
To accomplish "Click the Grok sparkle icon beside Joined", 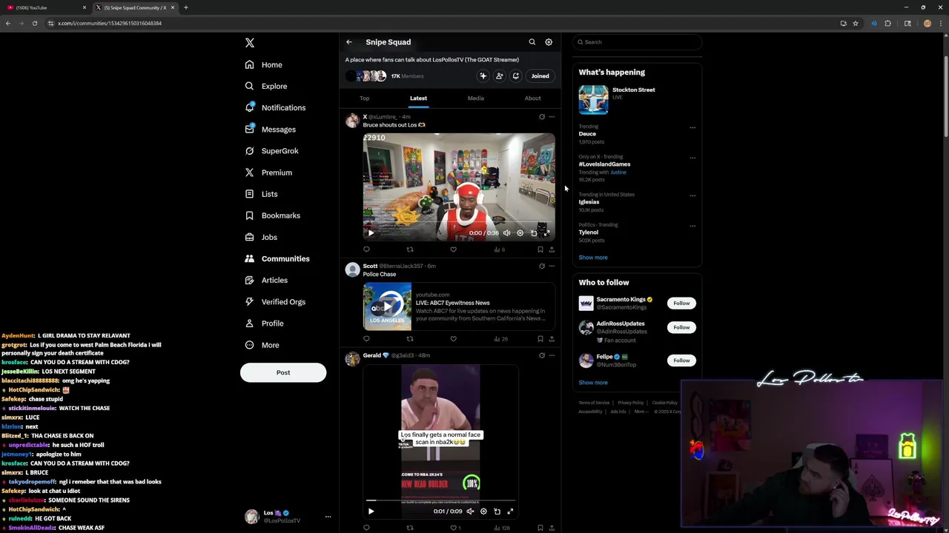I will tap(483, 76).
